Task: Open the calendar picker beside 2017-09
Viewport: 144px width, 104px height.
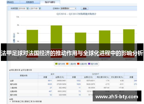Action: (x=40, y=9)
